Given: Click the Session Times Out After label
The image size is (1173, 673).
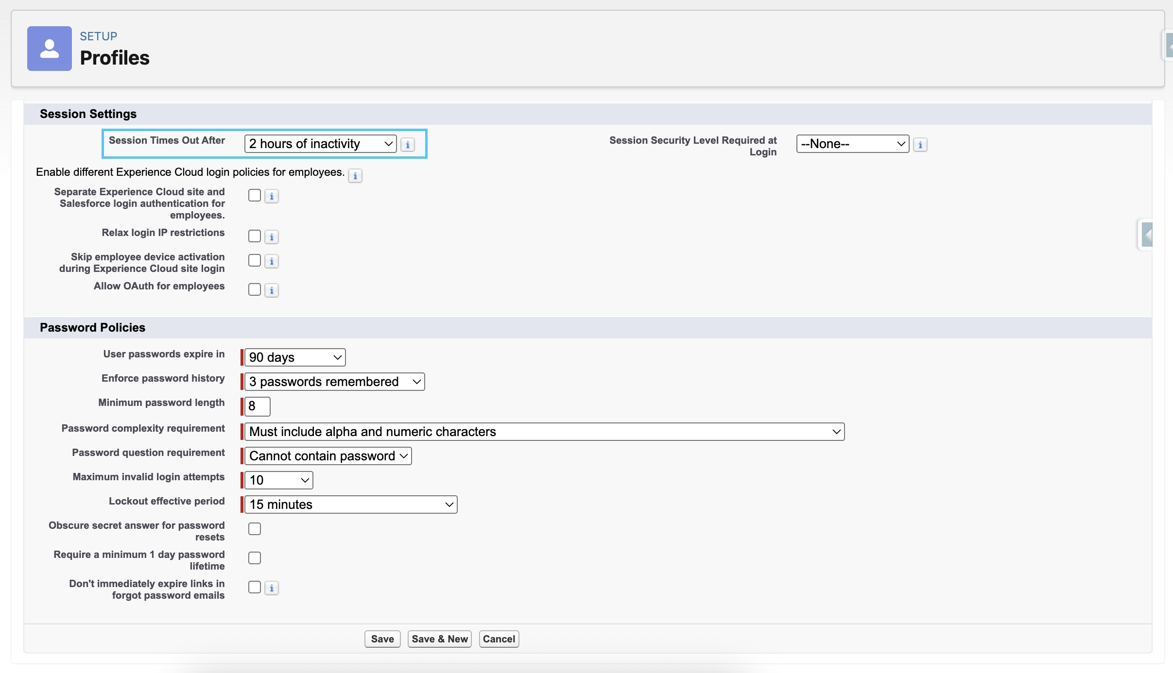Looking at the screenshot, I should pos(167,140).
